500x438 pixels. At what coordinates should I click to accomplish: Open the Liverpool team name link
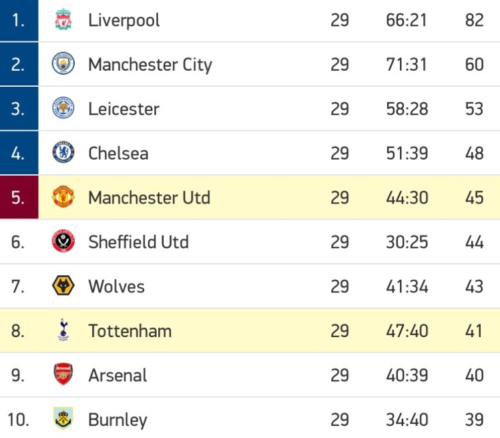click(x=123, y=21)
